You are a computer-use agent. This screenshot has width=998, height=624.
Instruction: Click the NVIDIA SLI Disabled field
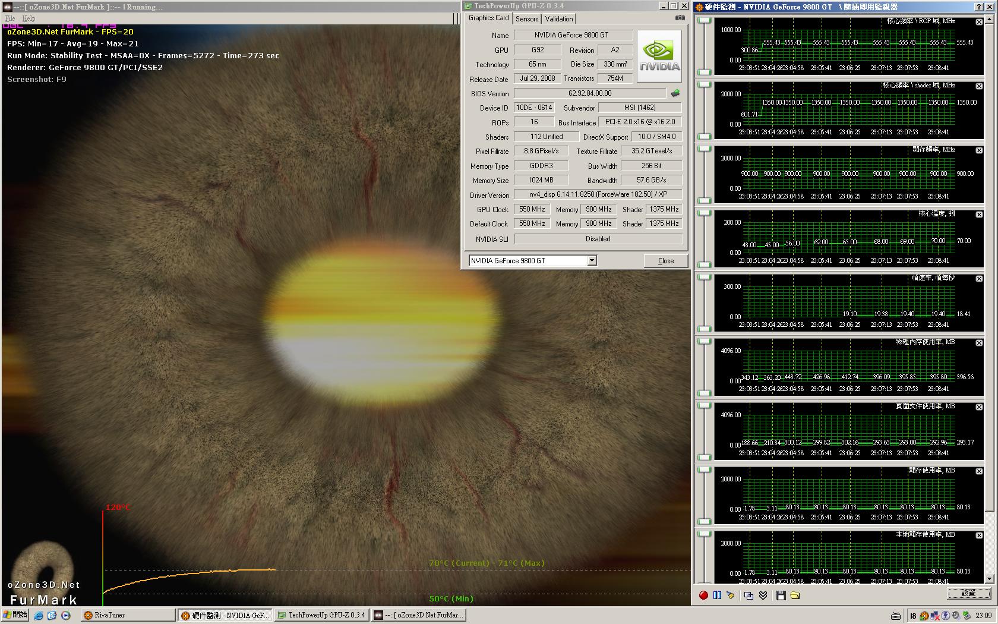coord(598,239)
